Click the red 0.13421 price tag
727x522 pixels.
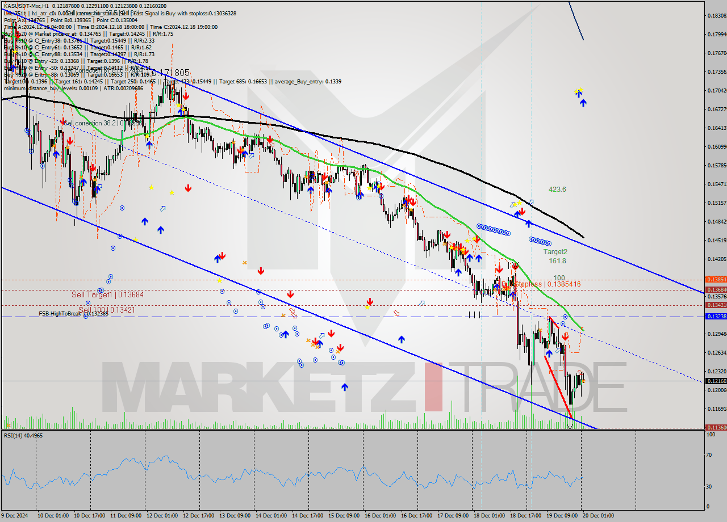pyautogui.click(x=716, y=305)
